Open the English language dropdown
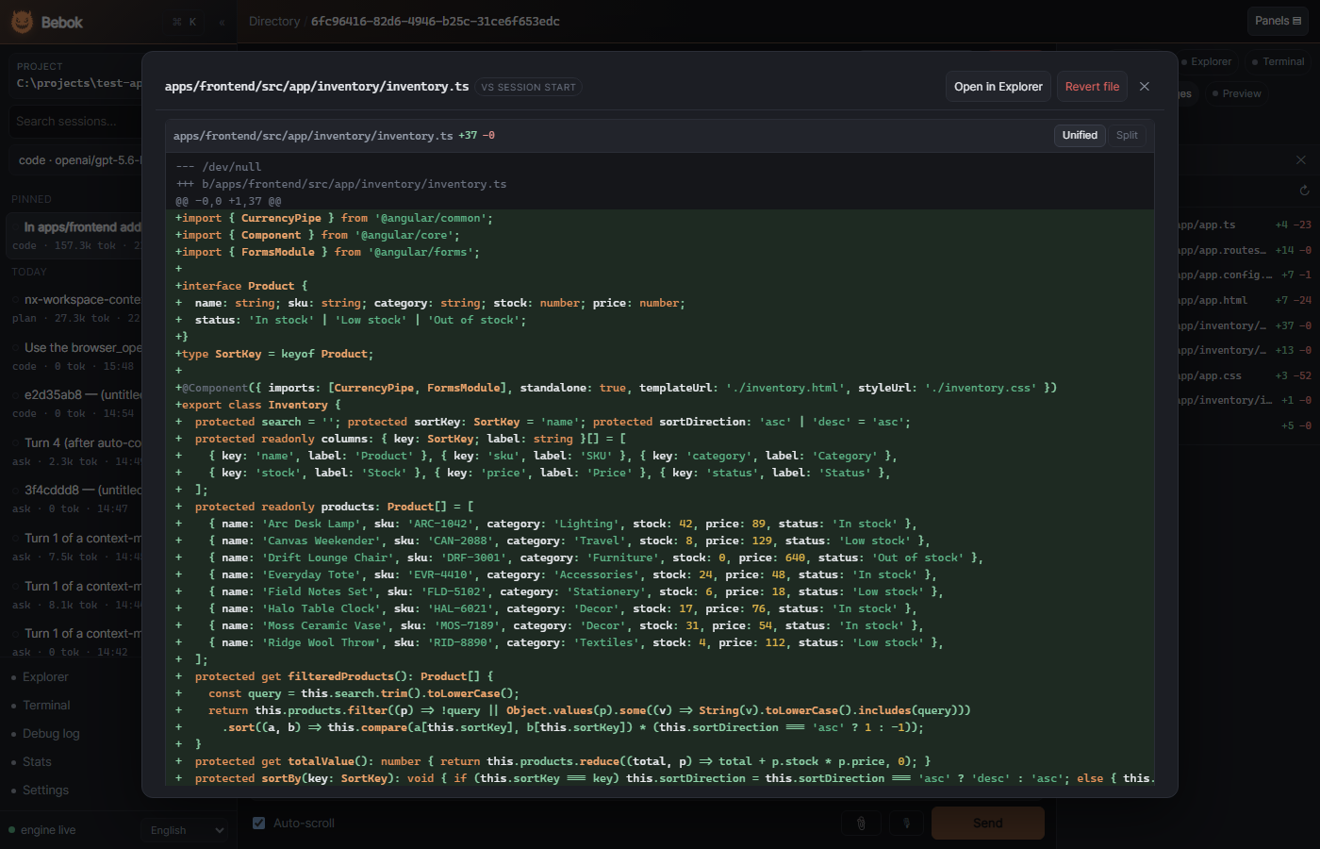1320x849 pixels. (x=187, y=830)
